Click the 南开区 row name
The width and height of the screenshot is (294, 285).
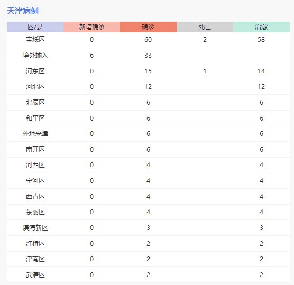[x=35, y=150]
